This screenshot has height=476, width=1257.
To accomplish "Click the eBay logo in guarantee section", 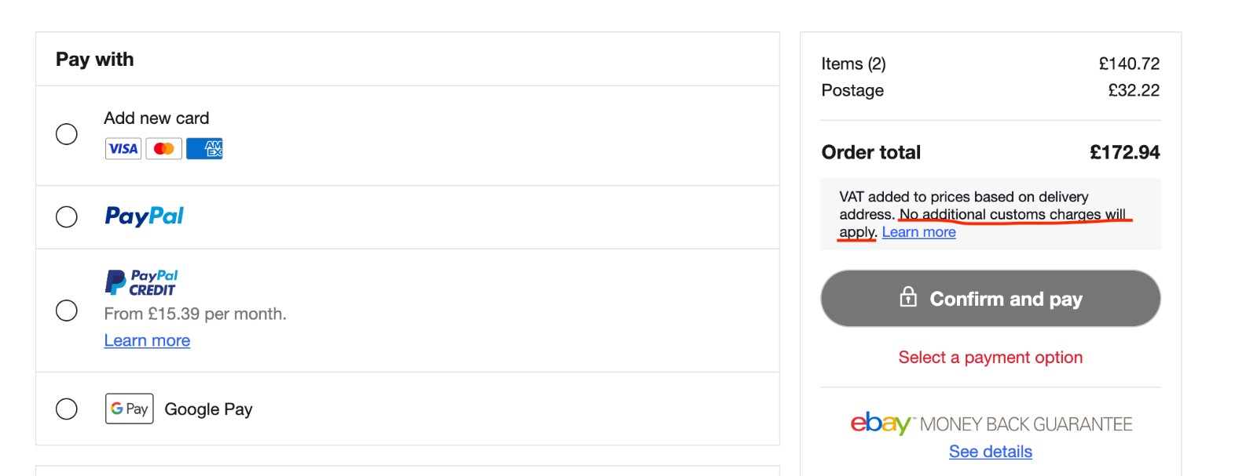I will tap(881, 423).
